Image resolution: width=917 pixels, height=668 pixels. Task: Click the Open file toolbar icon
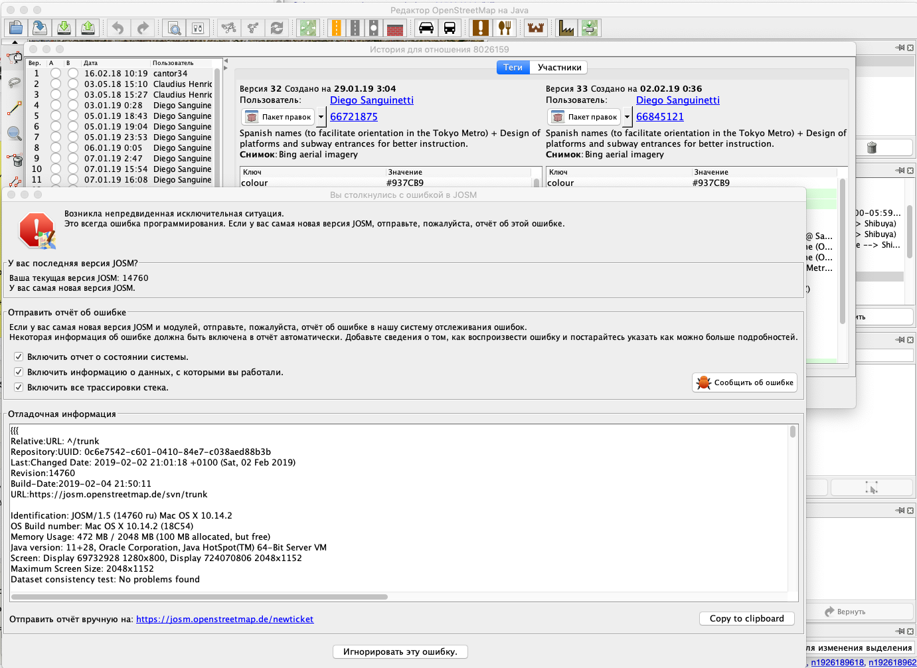click(x=15, y=28)
